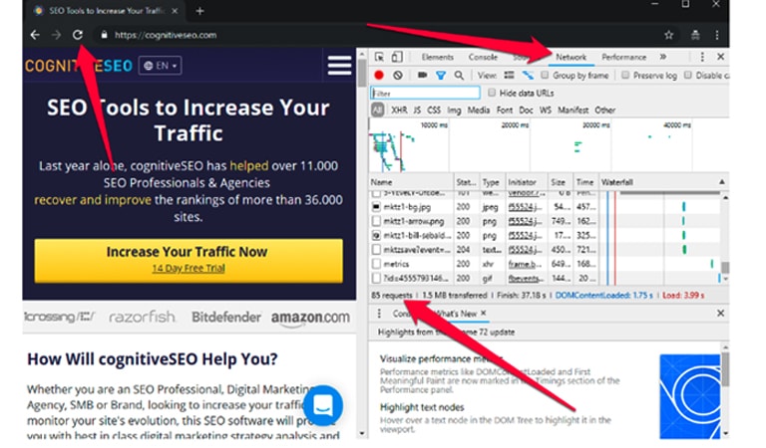
Task: Open a new browser tab
Action: [199, 11]
